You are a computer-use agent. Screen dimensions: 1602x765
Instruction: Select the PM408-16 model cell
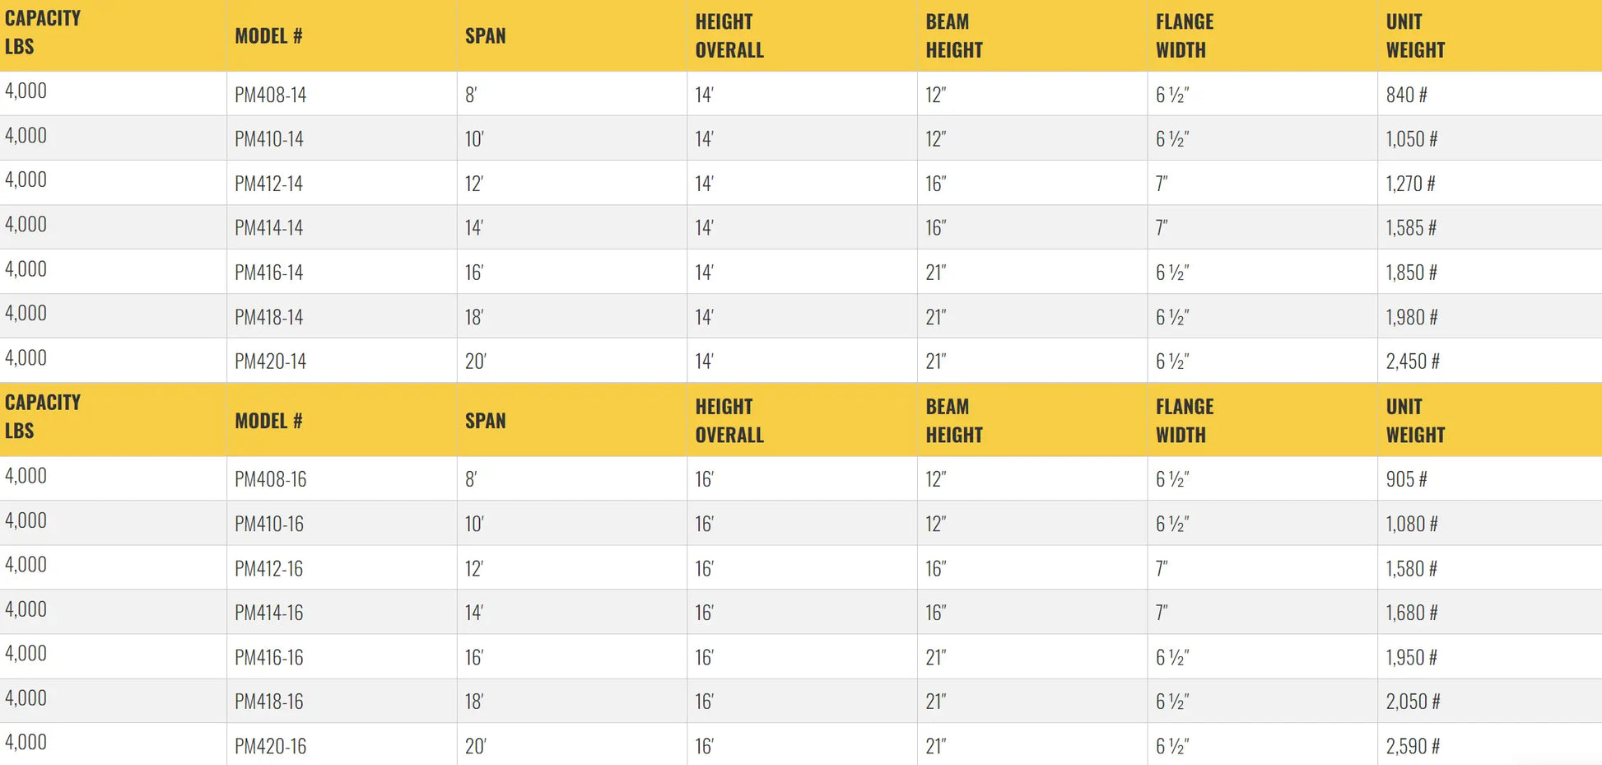point(270,479)
